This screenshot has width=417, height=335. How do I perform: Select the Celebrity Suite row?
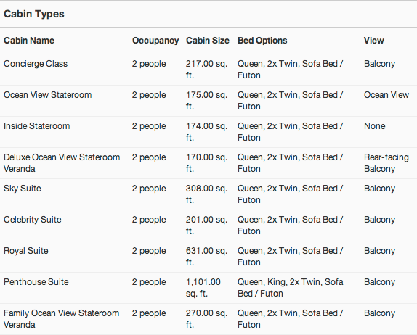click(208, 226)
